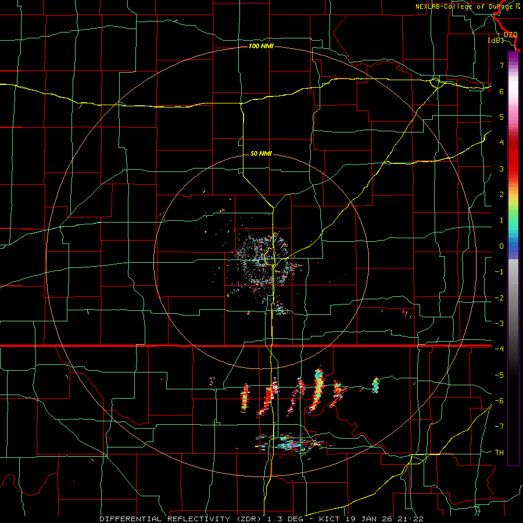
Task: Click the purple top of the color bar
Action: pyautogui.click(x=513, y=57)
